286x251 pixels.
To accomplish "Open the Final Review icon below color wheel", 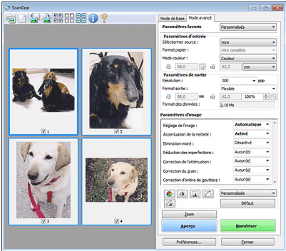I will (x=169, y=203).
